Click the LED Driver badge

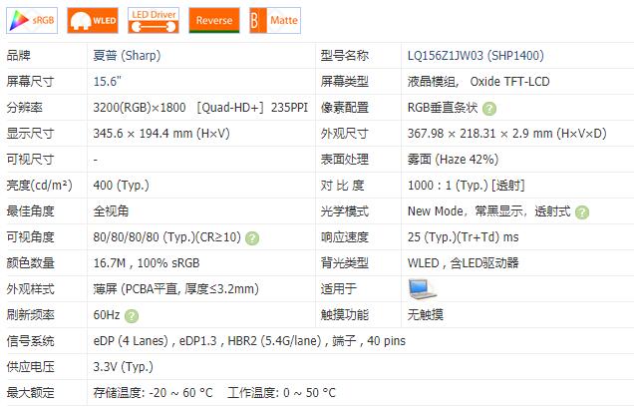pyautogui.click(x=154, y=20)
